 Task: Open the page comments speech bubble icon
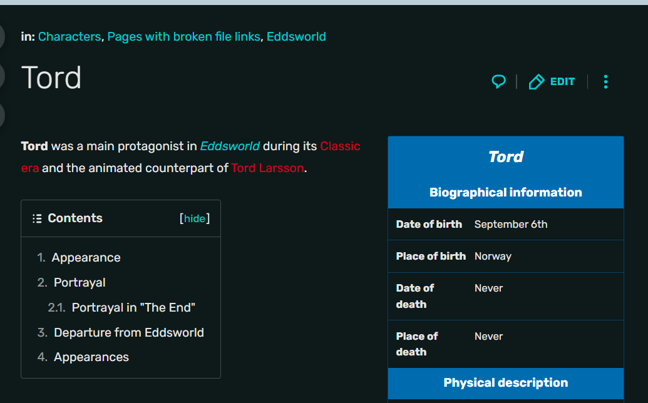click(498, 81)
